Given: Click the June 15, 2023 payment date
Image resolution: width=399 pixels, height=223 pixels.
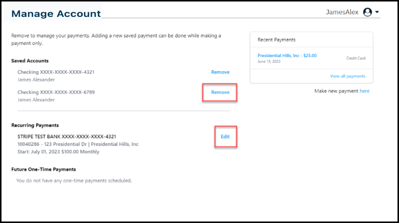Looking at the screenshot, I should click(269, 62).
